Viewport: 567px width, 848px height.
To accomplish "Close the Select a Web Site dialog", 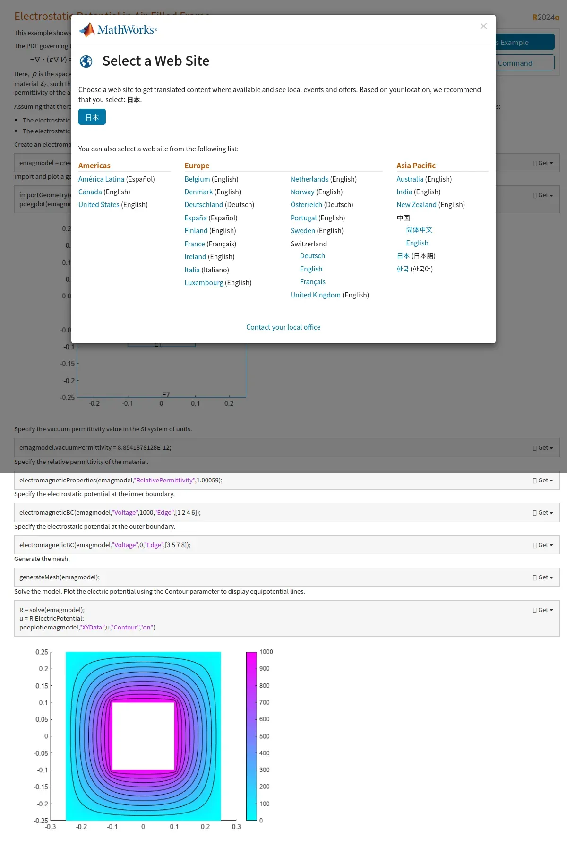I will tap(483, 26).
